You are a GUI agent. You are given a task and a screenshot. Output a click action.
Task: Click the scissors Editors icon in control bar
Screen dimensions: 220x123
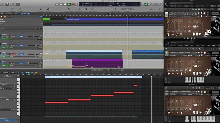(x=18, y=4)
